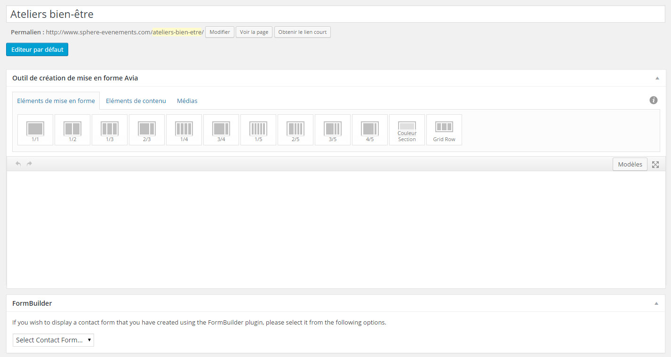The height and width of the screenshot is (357, 671).
Task: Collapse the Avia layout builder panel
Action: 657,78
